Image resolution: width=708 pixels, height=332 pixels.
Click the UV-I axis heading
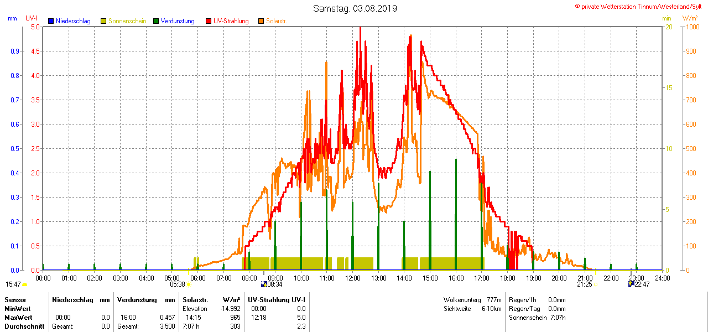click(32, 18)
